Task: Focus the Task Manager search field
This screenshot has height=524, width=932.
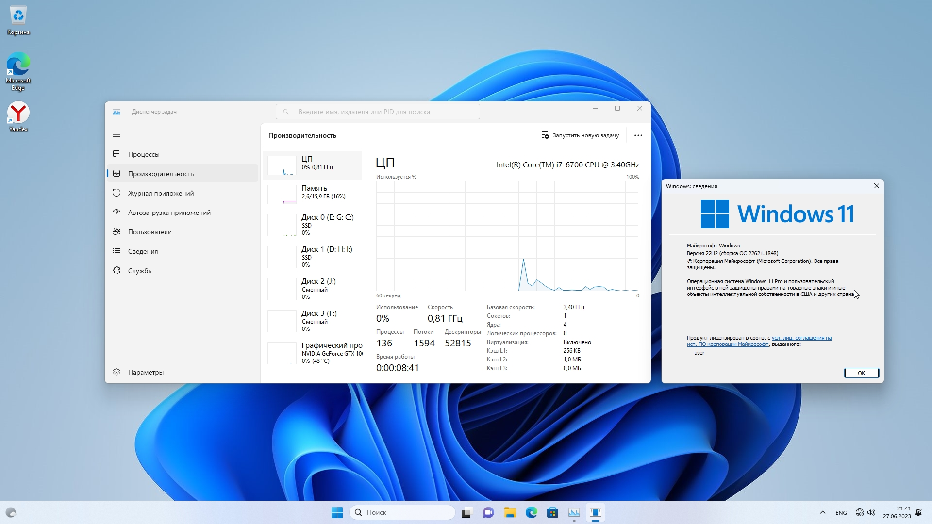Action: pos(378,112)
